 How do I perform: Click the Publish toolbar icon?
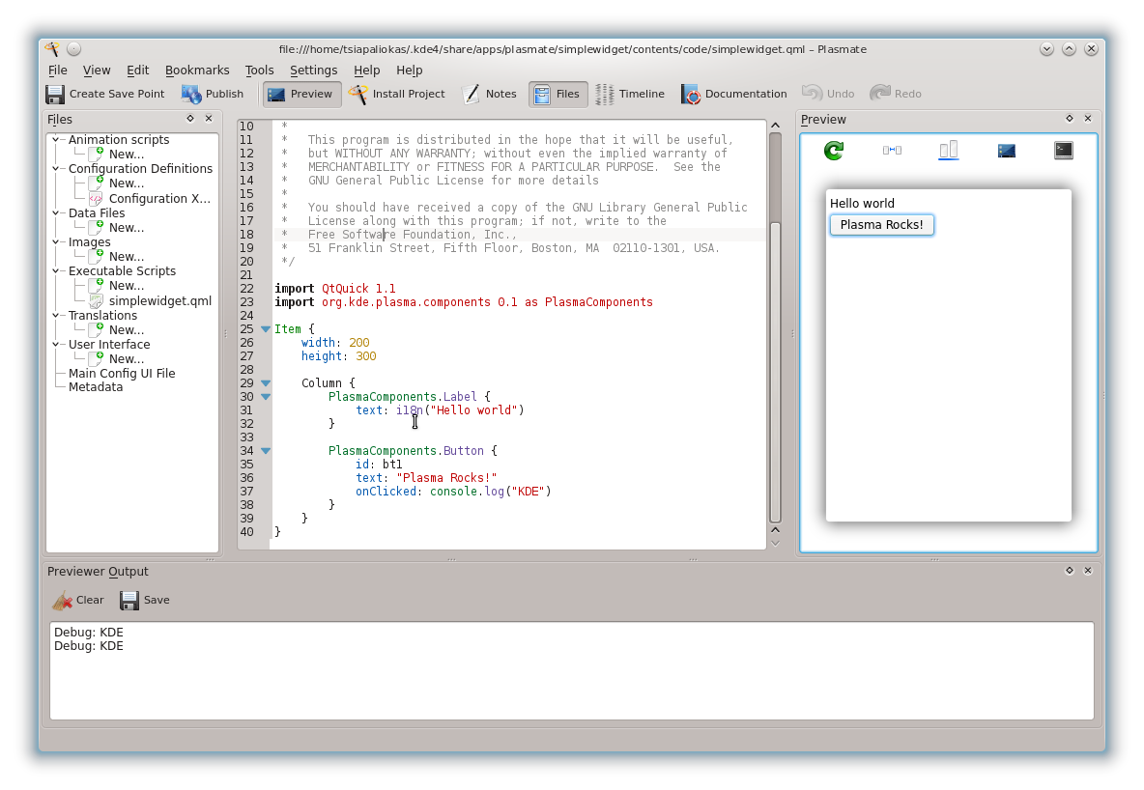pos(191,94)
